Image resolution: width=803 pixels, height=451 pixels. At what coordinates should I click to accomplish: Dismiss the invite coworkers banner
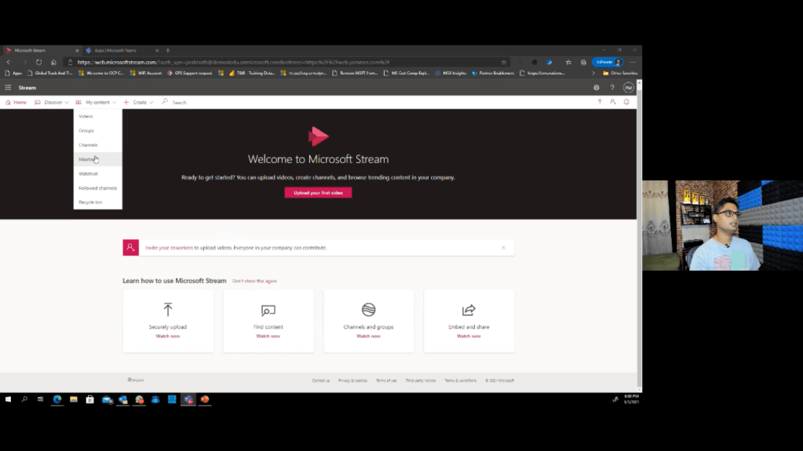click(503, 248)
